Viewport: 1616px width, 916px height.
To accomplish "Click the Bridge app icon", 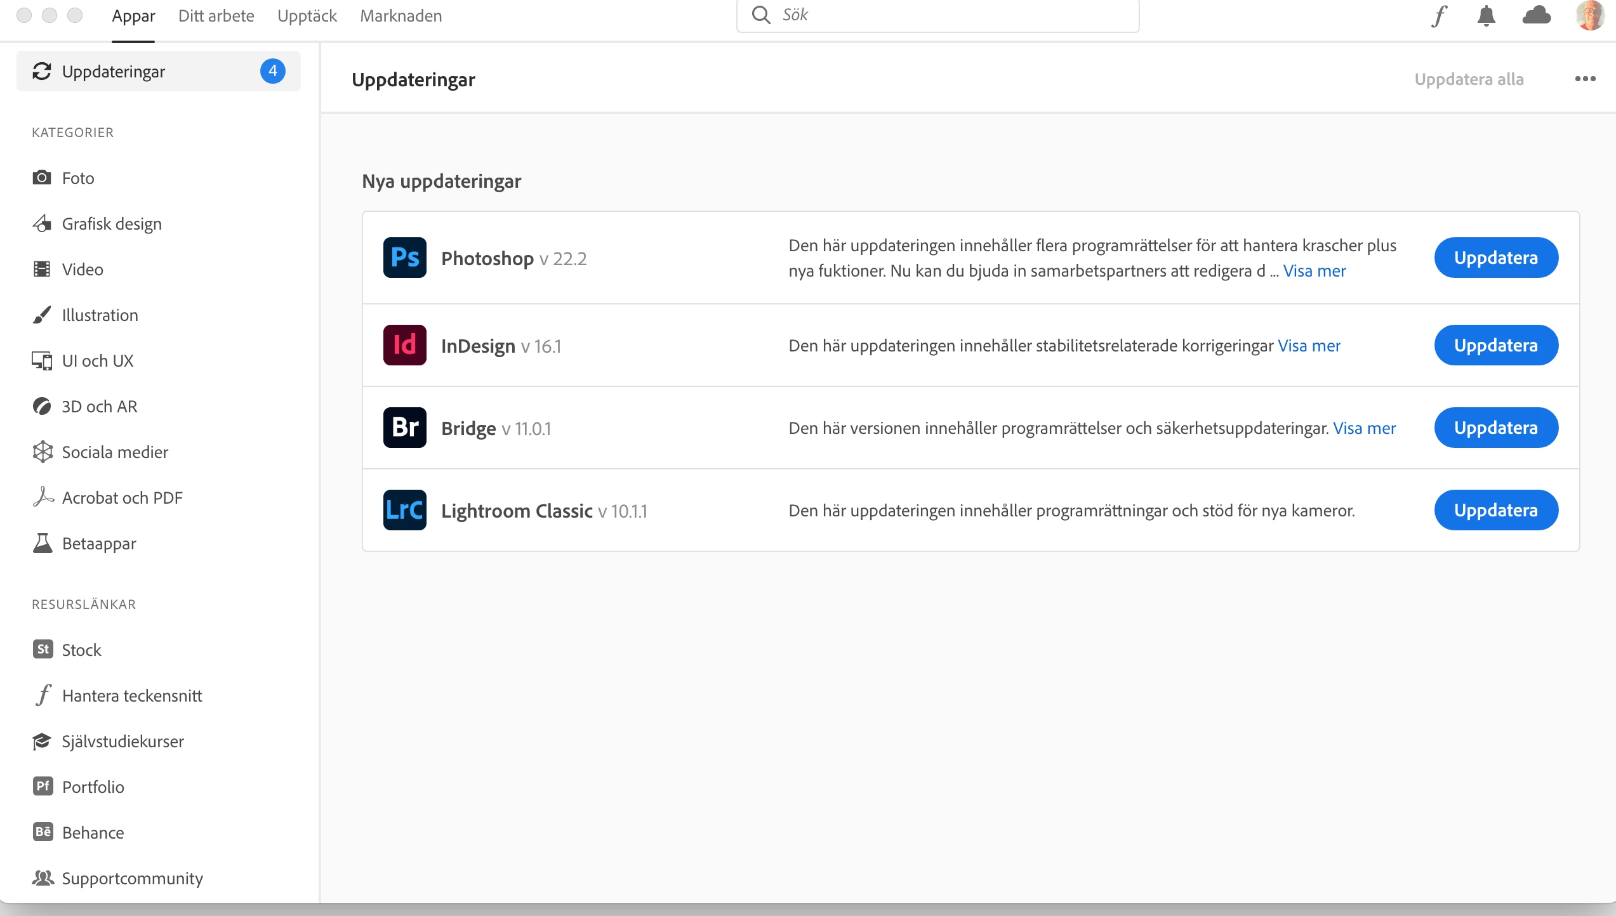I will [x=404, y=428].
